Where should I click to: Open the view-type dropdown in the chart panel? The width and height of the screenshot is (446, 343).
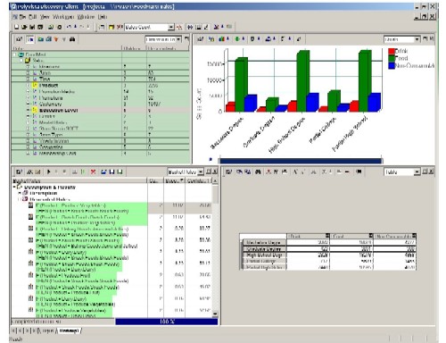pyautogui.click(x=401, y=39)
